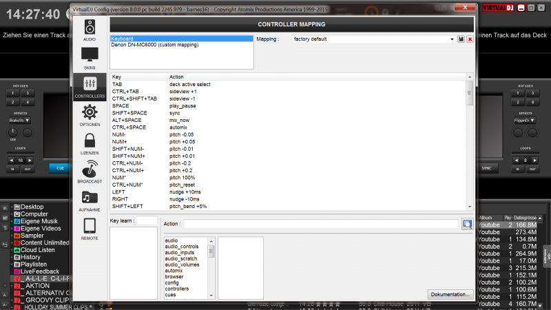Open the Lizenzen padlock section
Image resolution: width=551 pixels, height=310 pixels.
(x=90, y=143)
